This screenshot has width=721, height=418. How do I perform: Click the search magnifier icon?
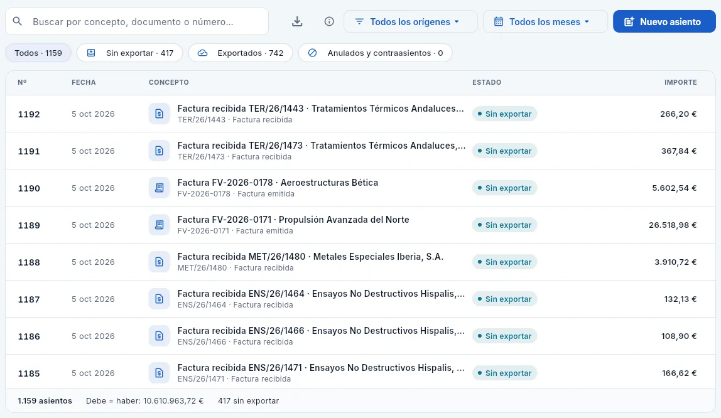(18, 21)
